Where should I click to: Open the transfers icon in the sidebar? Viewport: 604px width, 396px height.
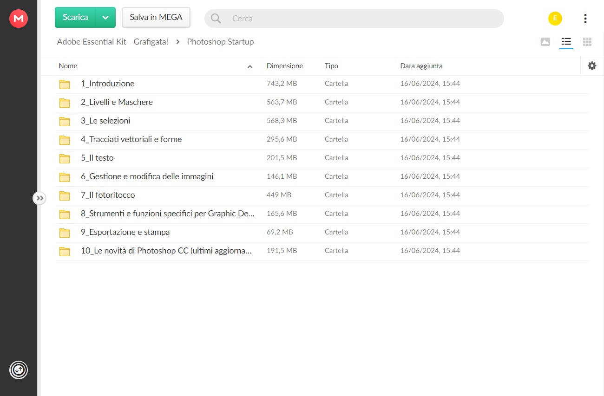[19, 370]
